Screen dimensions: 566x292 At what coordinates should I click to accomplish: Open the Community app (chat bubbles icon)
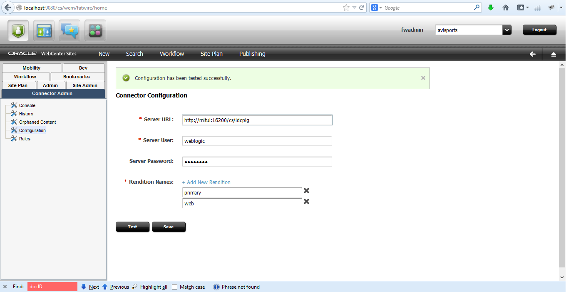click(69, 30)
